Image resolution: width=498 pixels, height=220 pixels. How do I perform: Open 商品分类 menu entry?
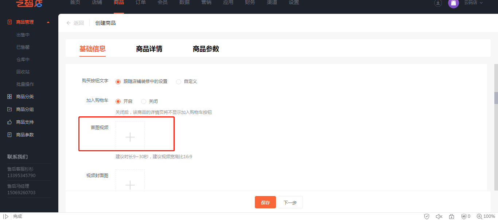(x=25, y=97)
